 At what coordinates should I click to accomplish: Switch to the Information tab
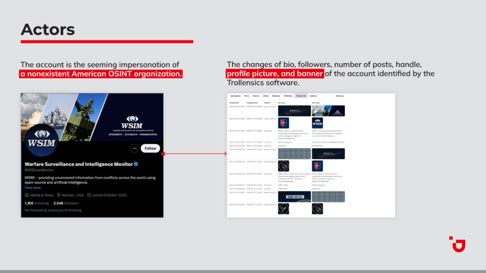pos(235,96)
